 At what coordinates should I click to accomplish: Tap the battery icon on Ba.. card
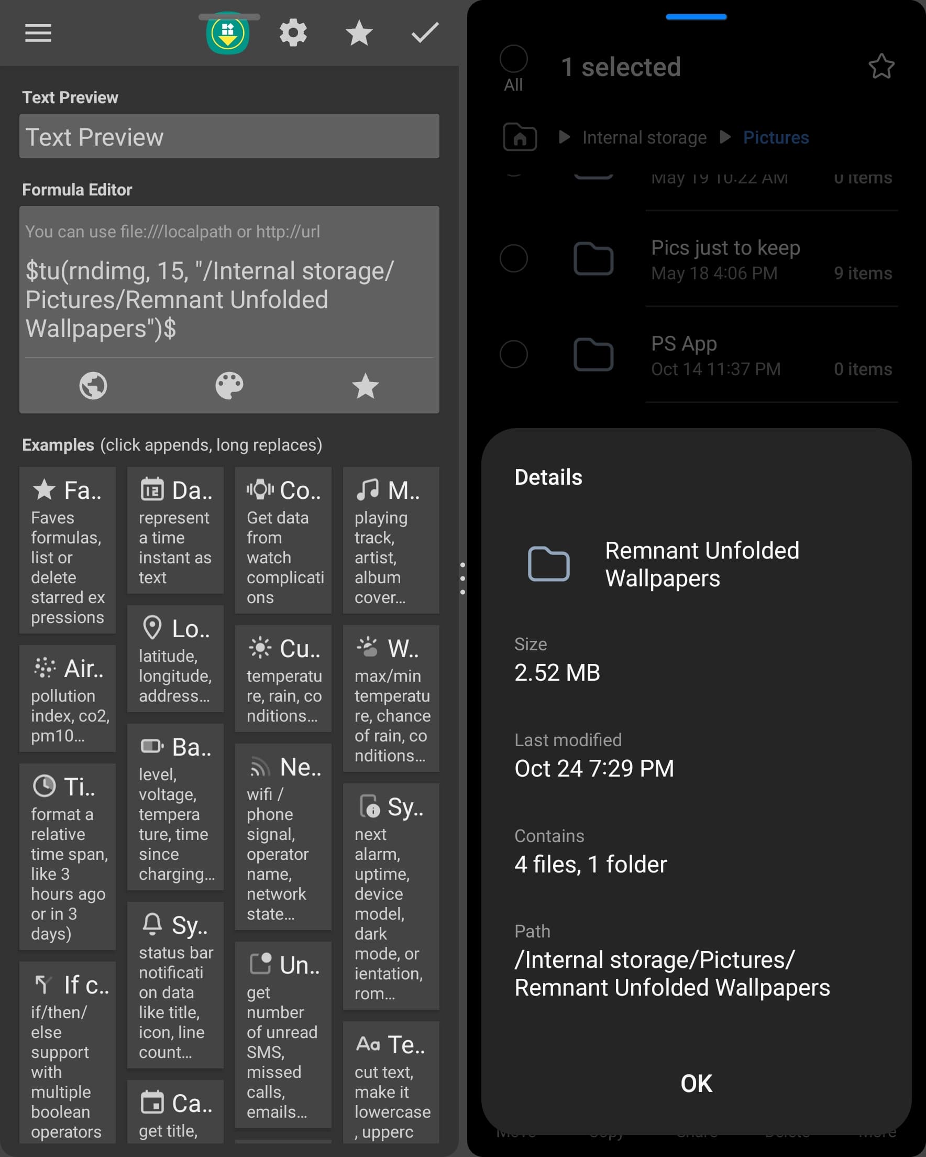click(x=152, y=747)
